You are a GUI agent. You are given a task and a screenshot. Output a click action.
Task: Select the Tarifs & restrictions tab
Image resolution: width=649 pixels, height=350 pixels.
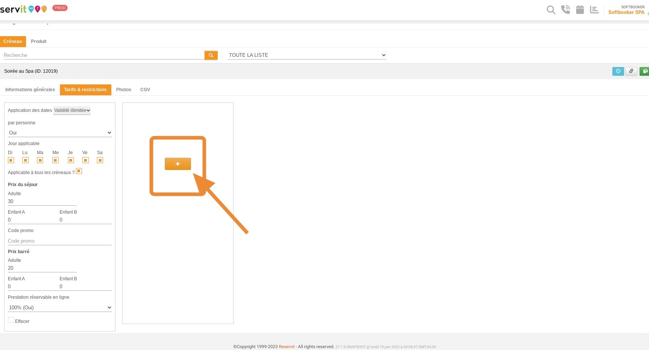click(x=85, y=90)
